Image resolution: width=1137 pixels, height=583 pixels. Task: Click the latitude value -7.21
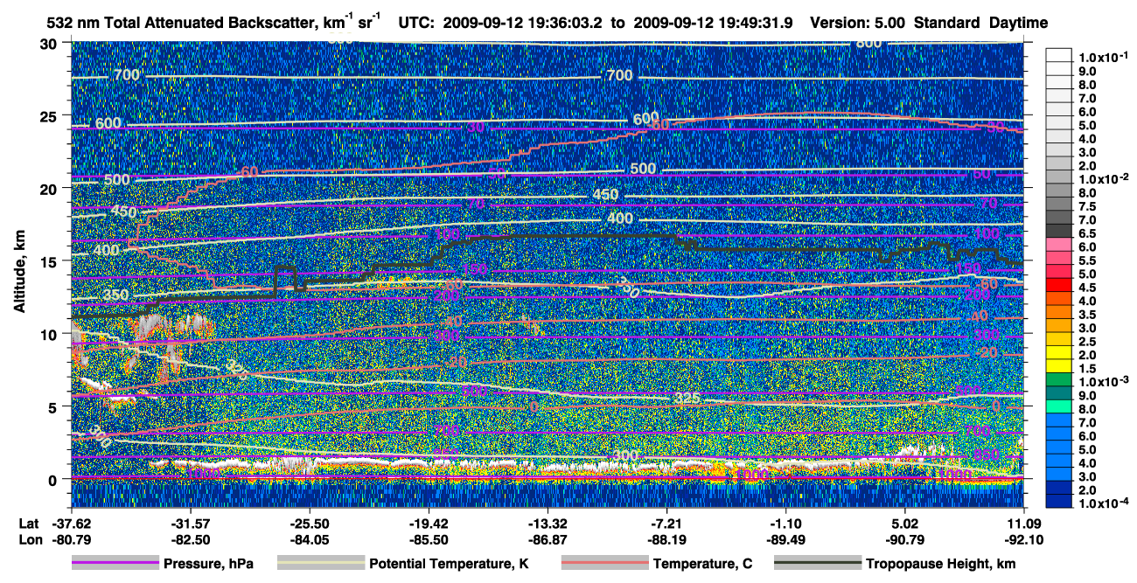pos(667,523)
